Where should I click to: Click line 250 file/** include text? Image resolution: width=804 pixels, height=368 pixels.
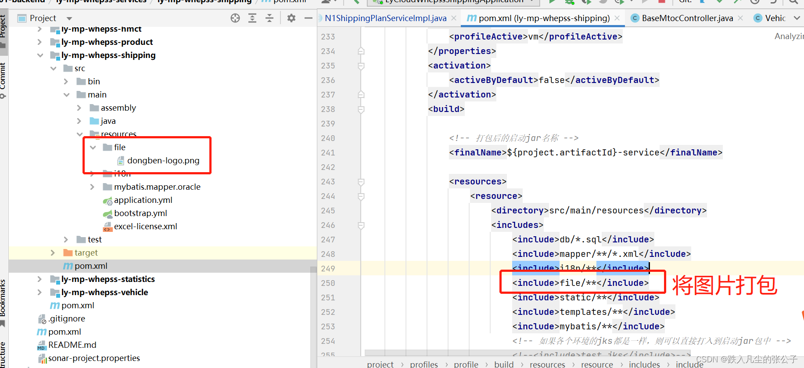(580, 283)
